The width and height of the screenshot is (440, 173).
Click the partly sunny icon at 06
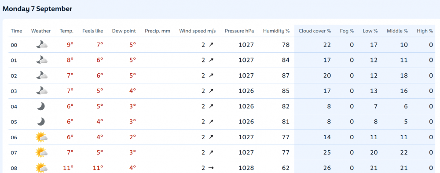pyautogui.click(x=41, y=137)
